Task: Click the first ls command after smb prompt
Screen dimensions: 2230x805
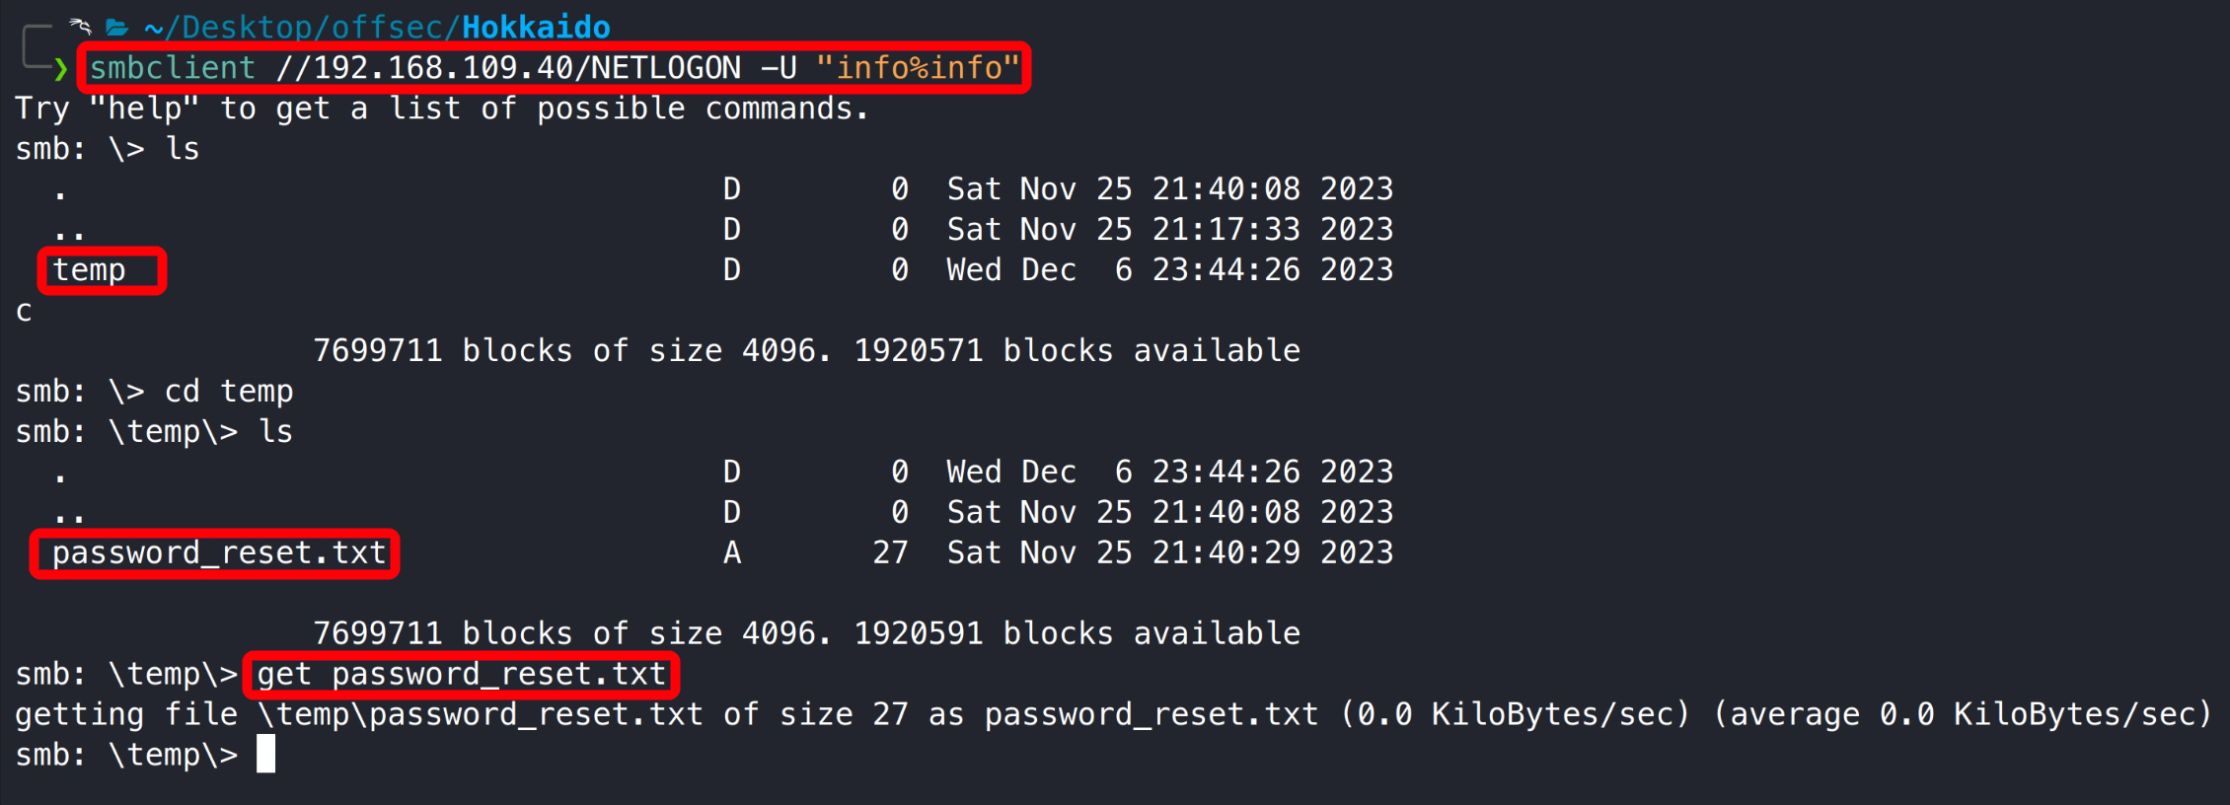Action: (183, 149)
